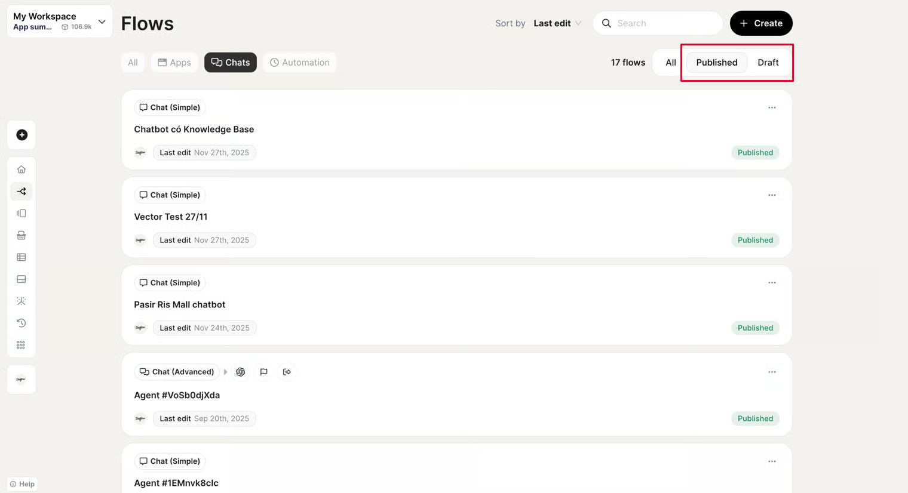908x493 pixels.
Task: Click the Create button
Action: tap(760, 23)
